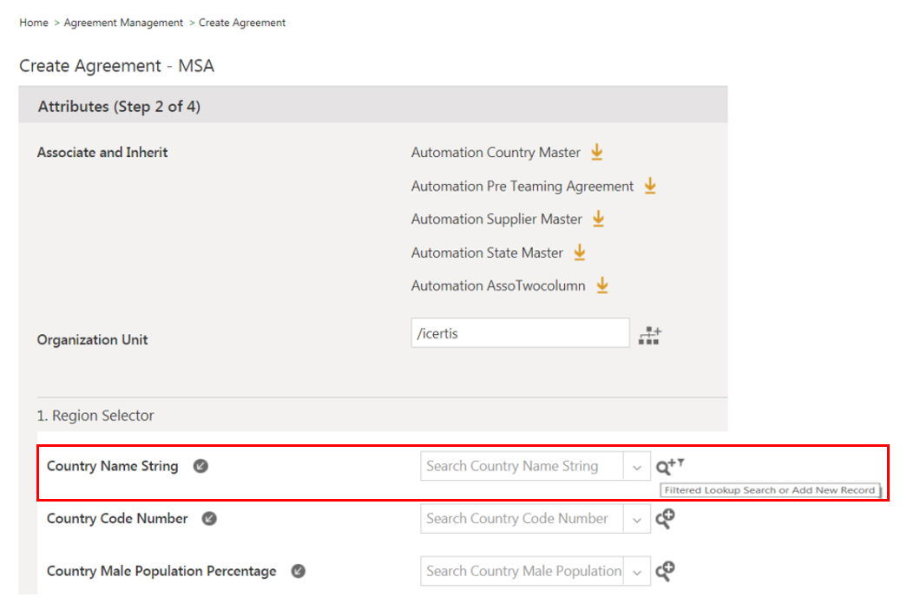The image size is (907, 610).
Task: Click info icon beside Country Name String label
Action: pyautogui.click(x=200, y=467)
